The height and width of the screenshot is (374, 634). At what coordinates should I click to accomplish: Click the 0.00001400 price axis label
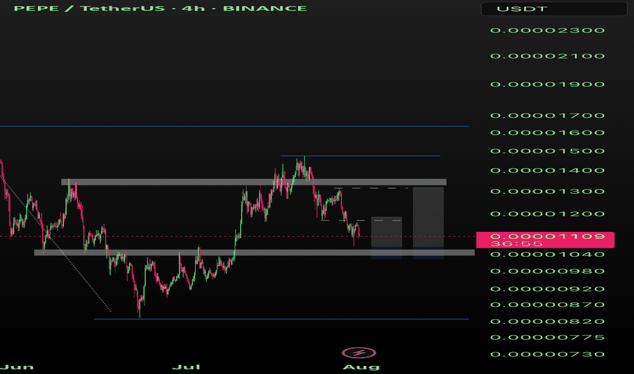coord(548,171)
